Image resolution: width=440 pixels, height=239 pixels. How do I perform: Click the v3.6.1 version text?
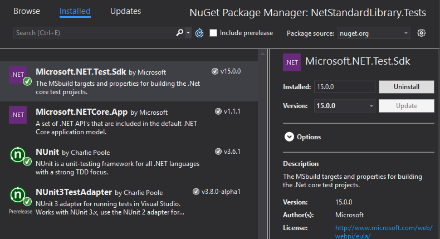[x=232, y=152]
